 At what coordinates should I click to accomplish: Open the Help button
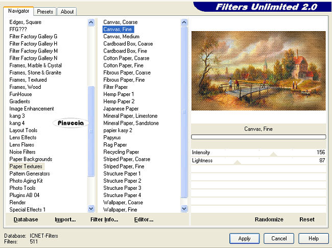point(314,238)
